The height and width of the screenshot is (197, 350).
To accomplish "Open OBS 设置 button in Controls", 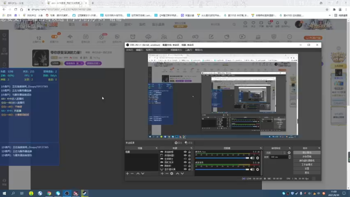I will coord(307,169).
